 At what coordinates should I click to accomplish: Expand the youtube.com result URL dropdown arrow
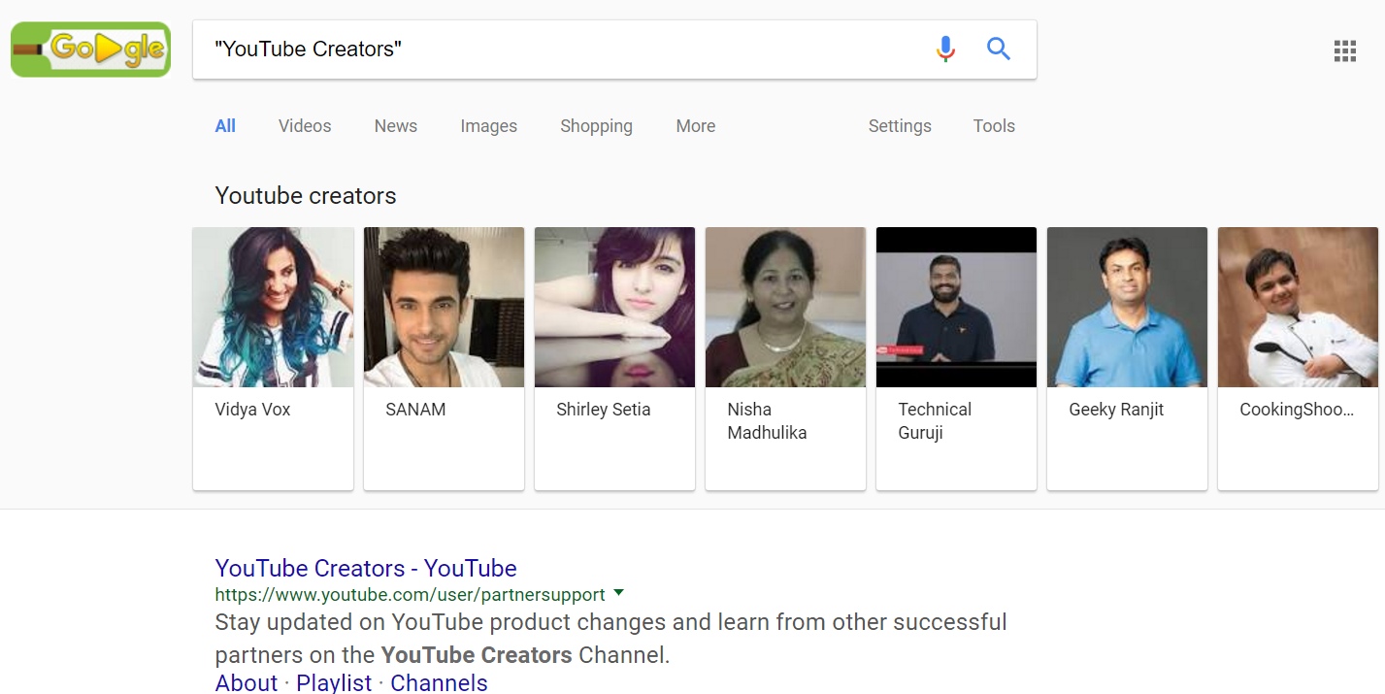click(619, 593)
